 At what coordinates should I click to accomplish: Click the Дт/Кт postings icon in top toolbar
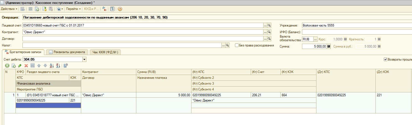104,9
